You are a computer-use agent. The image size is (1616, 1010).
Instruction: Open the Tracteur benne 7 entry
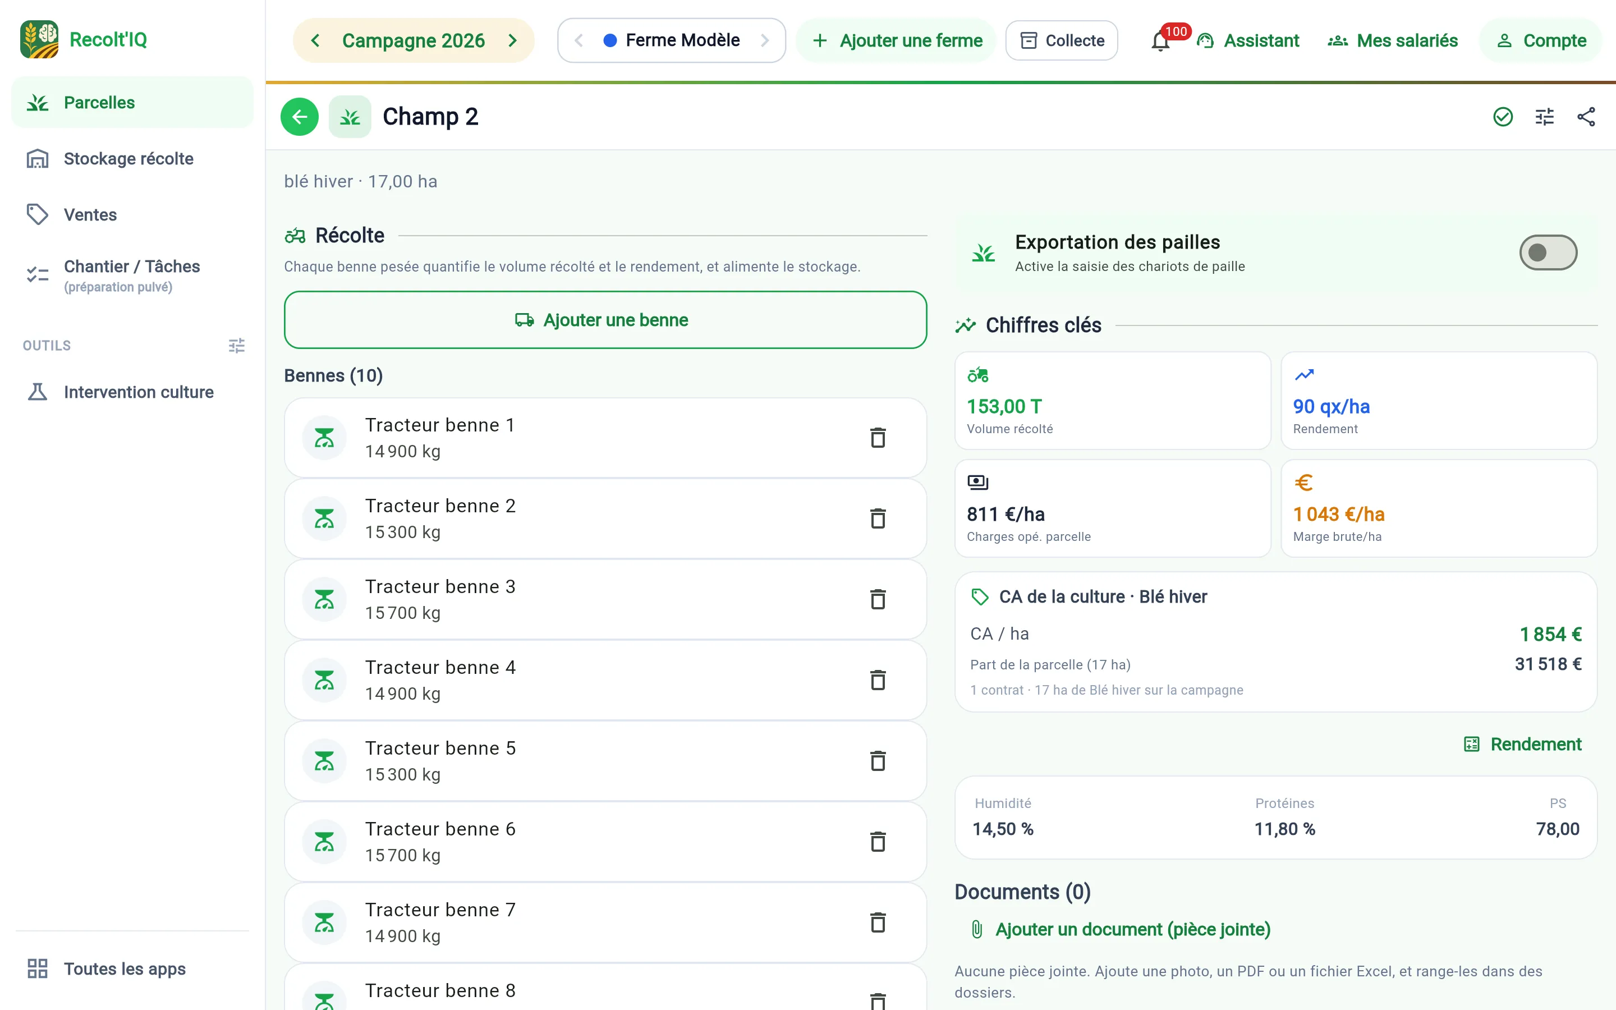(605, 922)
